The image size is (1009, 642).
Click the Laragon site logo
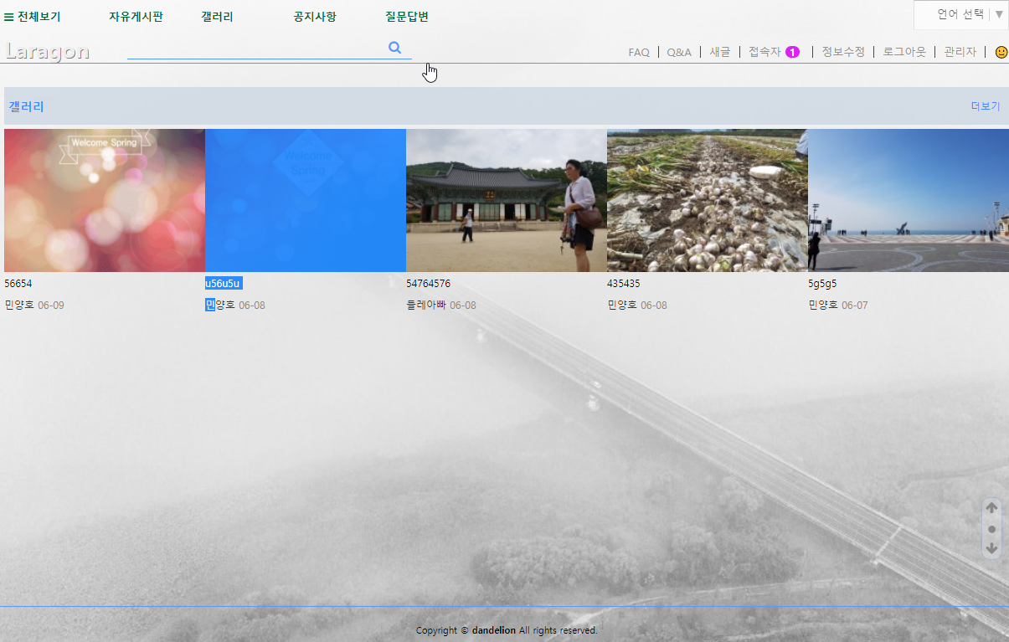48,51
